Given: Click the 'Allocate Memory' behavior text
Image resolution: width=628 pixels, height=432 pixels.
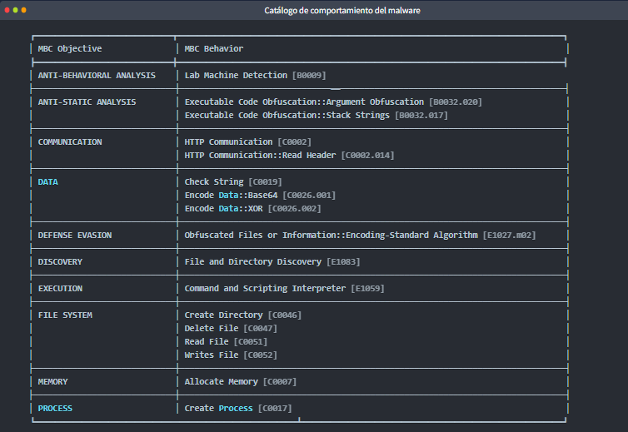Looking at the screenshot, I should (x=221, y=382).
